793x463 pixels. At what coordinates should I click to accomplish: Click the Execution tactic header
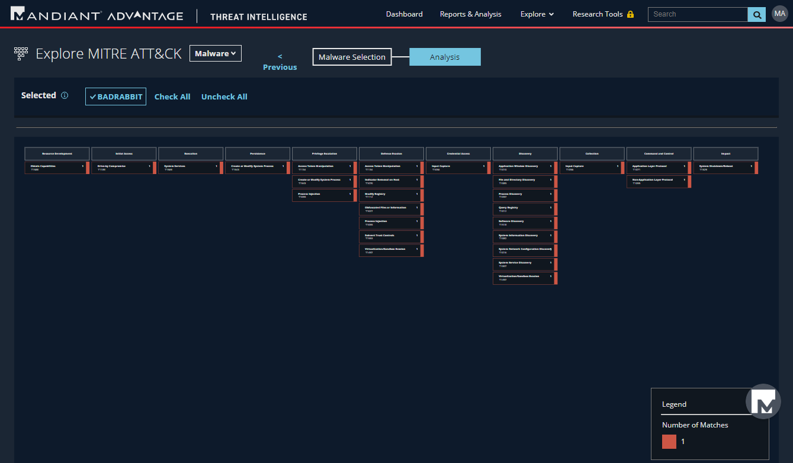click(191, 153)
